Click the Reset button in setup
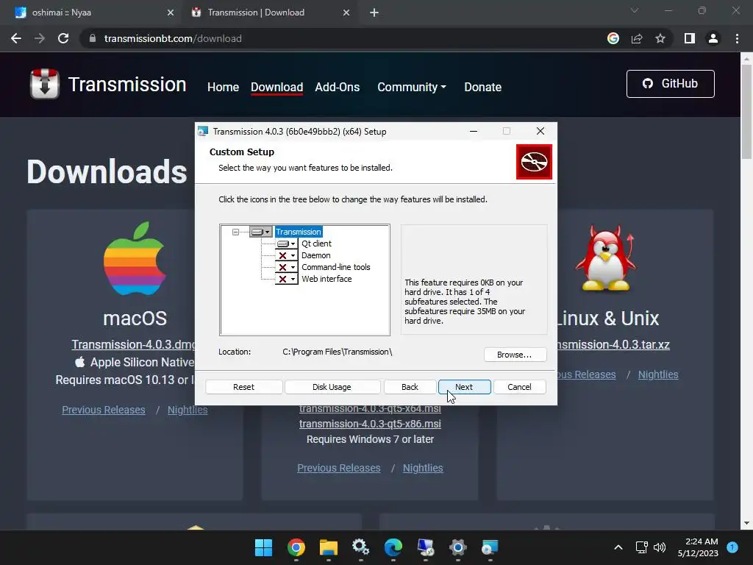The height and width of the screenshot is (565, 753). tap(244, 387)
